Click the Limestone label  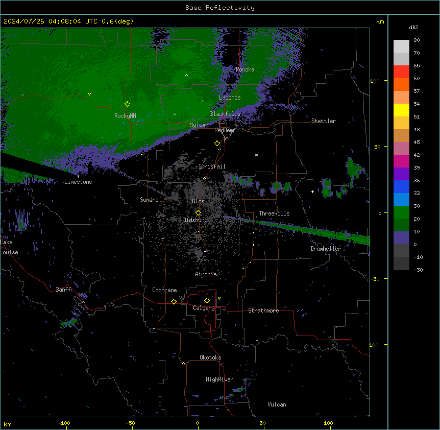(78, 182)
